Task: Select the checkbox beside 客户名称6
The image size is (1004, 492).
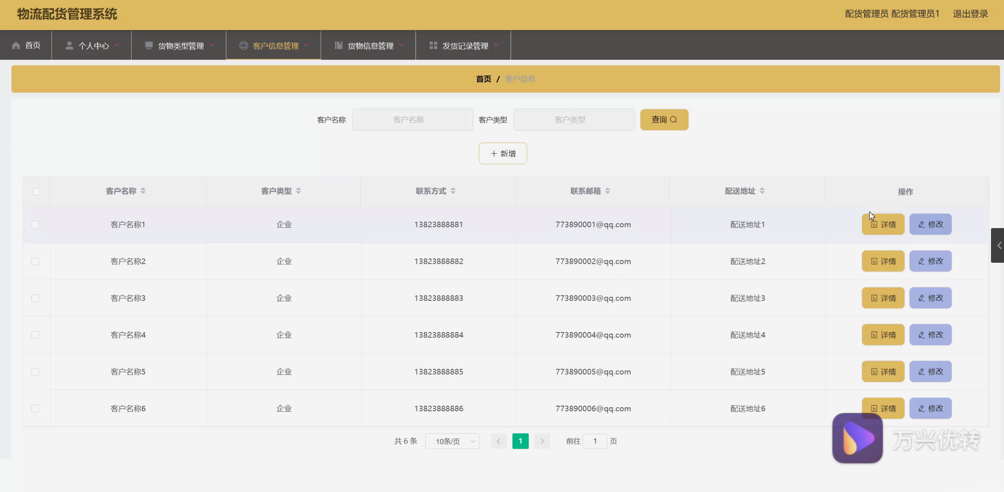Action: pyautogui.click(x=35, y=408)
